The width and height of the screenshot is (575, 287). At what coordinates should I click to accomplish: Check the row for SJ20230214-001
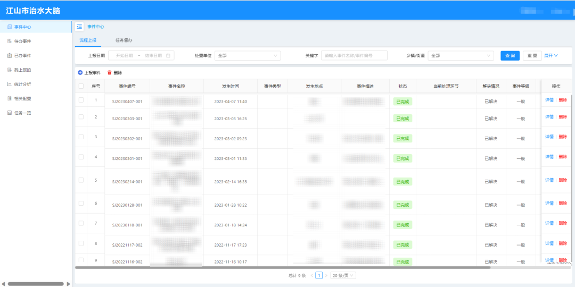(81, 180)
